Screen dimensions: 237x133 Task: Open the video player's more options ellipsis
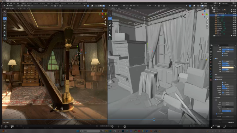pos(231,127)
